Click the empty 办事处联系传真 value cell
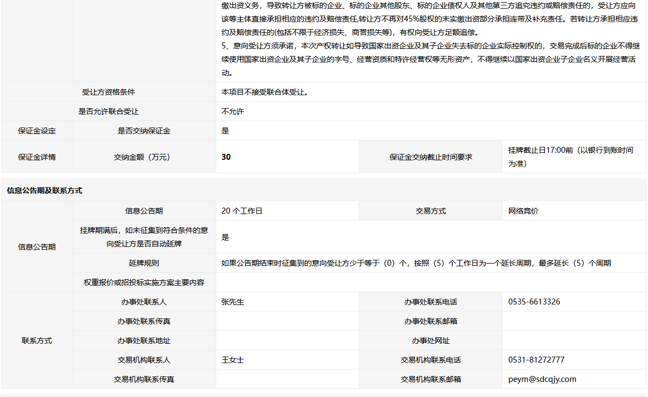Viewport: 648px width, 397px height. (x=287, y=321)
